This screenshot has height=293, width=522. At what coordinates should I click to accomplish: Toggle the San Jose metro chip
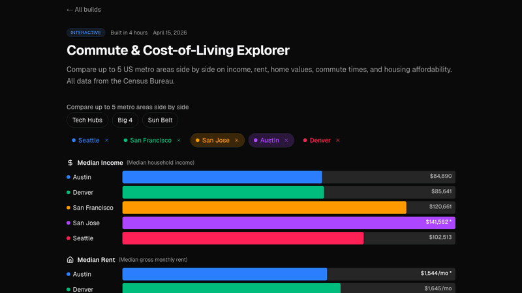pos(217,140)
